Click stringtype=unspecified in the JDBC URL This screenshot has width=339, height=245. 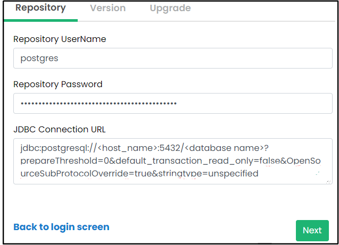point(219,174)
